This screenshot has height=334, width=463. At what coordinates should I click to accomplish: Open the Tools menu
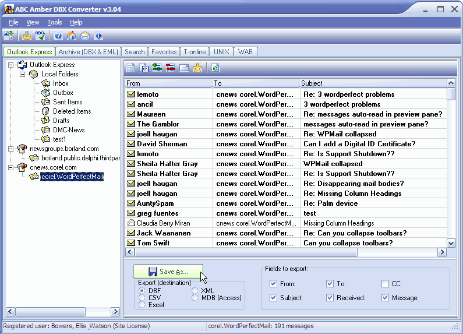click(55, 22)
